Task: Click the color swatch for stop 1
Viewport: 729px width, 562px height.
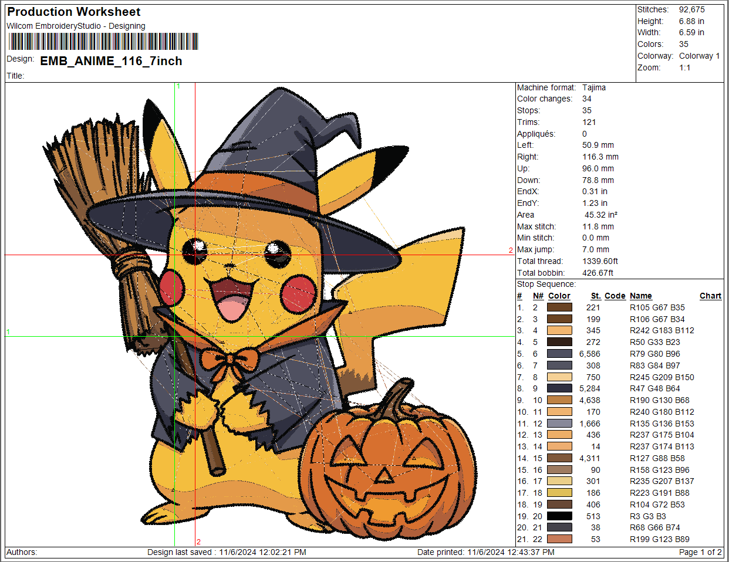Action: pyautogui.click(x=559, y=307)
